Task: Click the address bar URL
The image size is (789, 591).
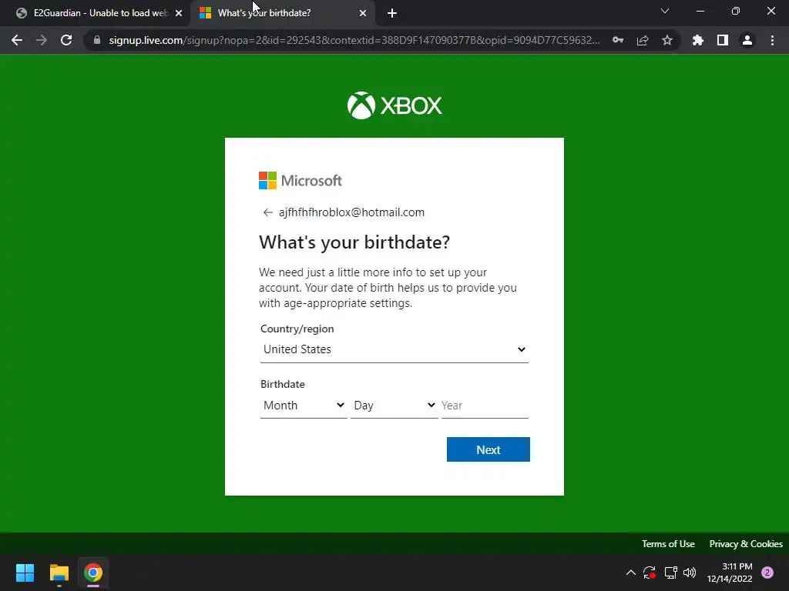Action: (x=354, y=40)
